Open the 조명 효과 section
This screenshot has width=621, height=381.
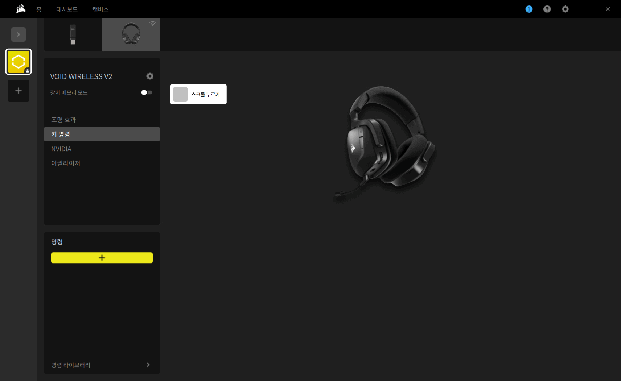102,120
